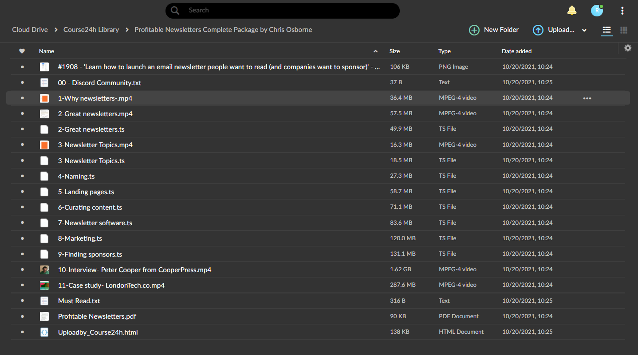Select '10-Interview- Peter Cooper from CooperPress.mp4' name
The height and width of the screenshot is (355, 638).
coord(134,270)
